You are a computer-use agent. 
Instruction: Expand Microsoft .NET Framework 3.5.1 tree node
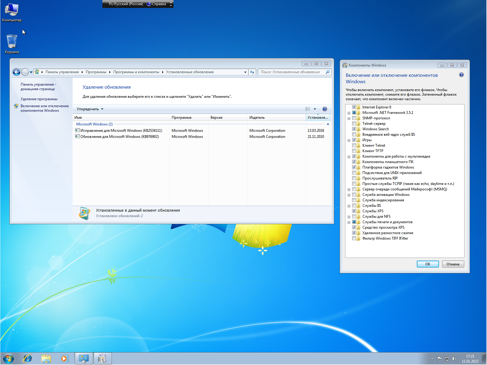click(x=349, y=113)
